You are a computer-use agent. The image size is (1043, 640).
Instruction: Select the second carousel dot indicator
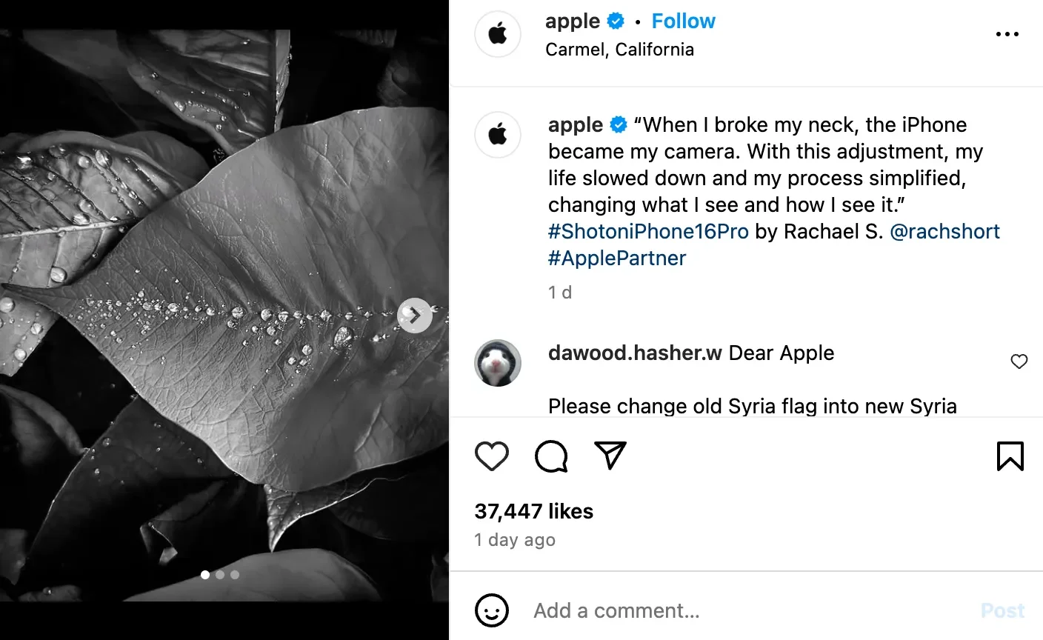coord(220,574)
